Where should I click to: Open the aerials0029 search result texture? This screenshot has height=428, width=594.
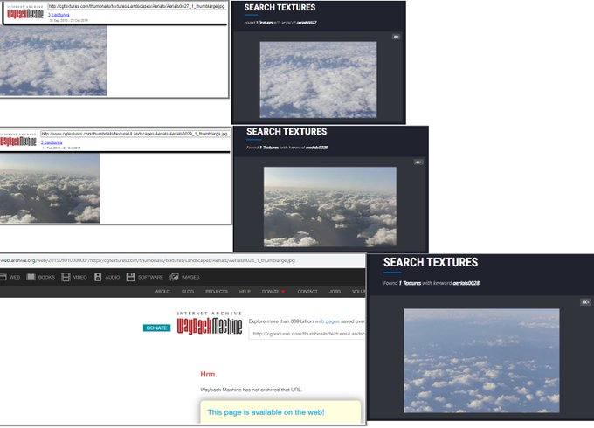point(330,207)
